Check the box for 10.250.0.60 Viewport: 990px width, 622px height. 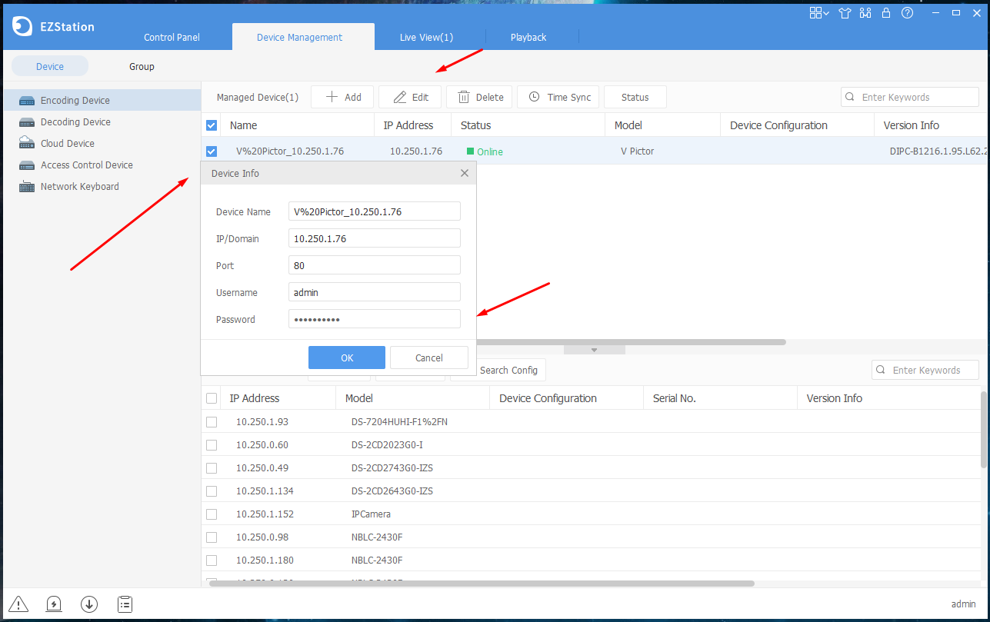click(x=212, y=445)
